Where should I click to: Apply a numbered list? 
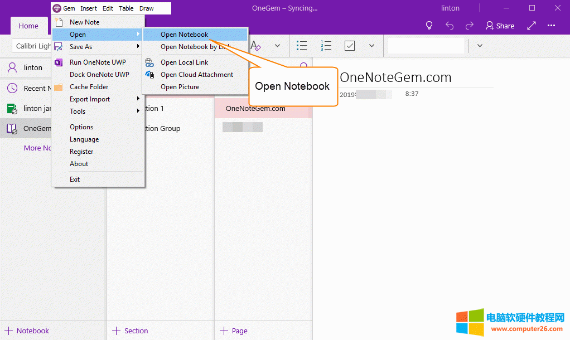click(x=326, y=45)
